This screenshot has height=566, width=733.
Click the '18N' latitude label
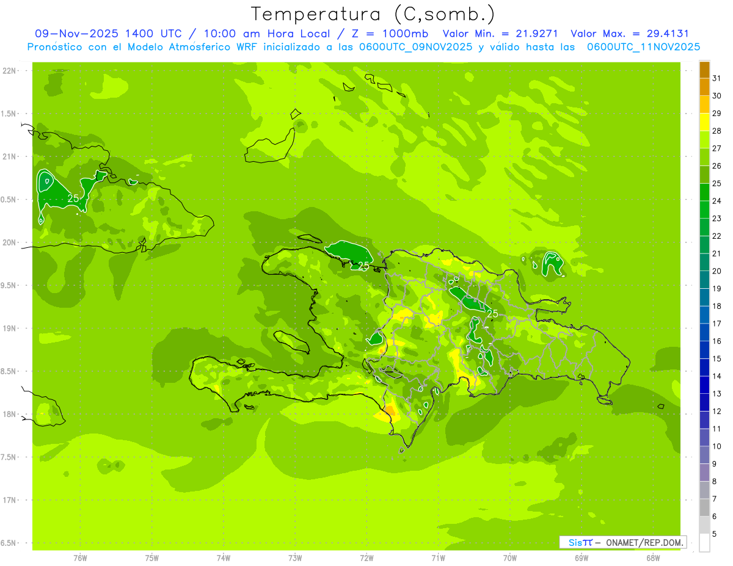pos(10,414)
